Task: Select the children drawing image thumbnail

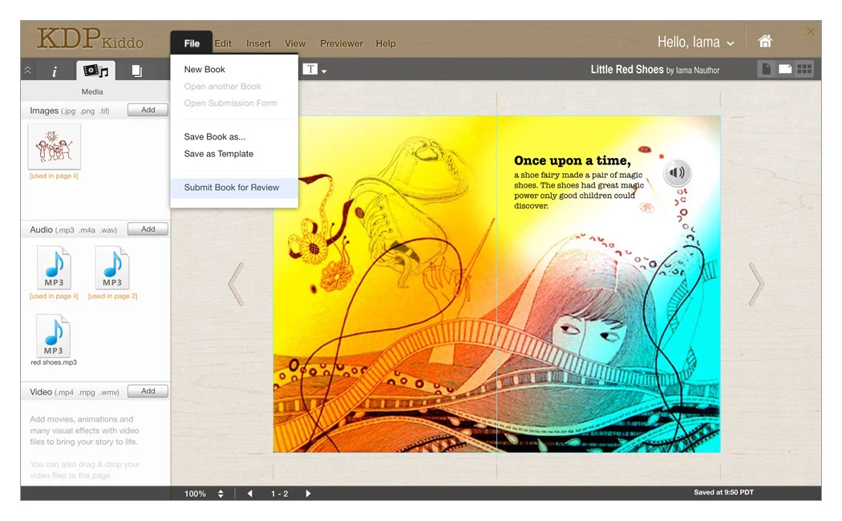Action: click(x=55, y=147)
